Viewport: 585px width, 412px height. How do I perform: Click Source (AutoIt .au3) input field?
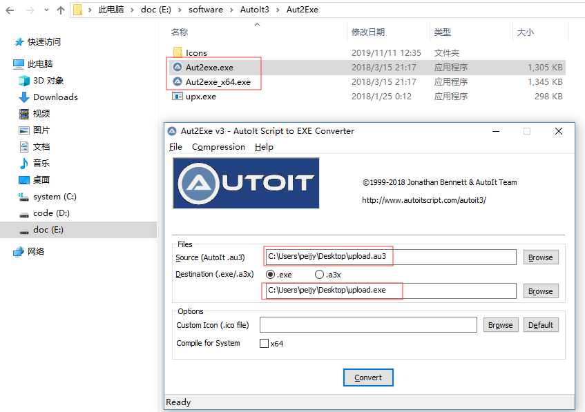(391, 257)
